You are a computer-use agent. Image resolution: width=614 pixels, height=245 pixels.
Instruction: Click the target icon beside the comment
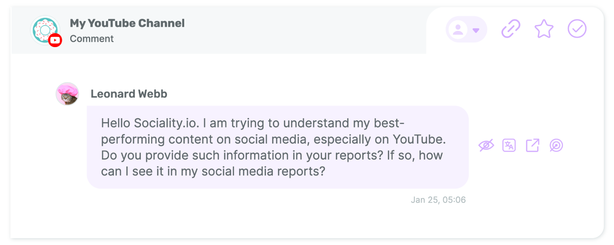pos(556,145)
